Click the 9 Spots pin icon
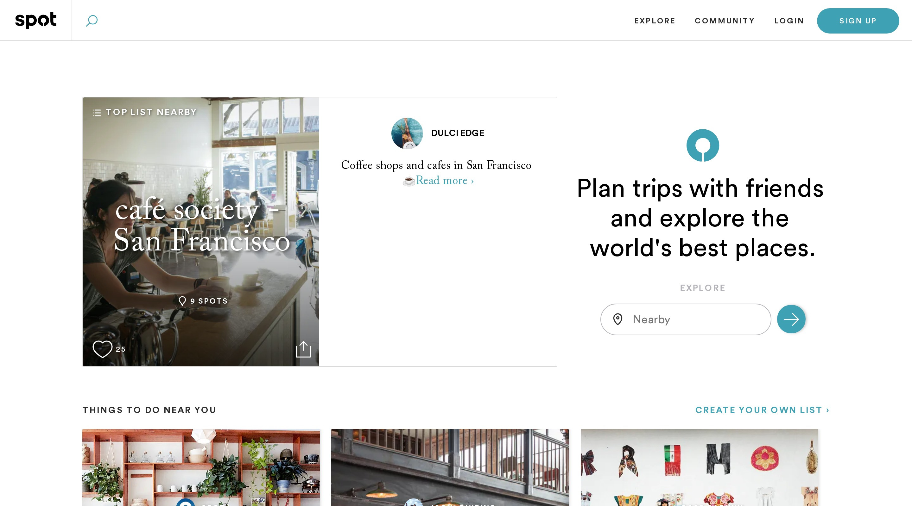912x506 pixels. (182, 301)
